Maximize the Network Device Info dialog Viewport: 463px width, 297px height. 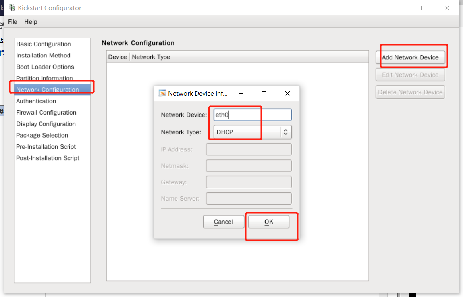[264, 94]
